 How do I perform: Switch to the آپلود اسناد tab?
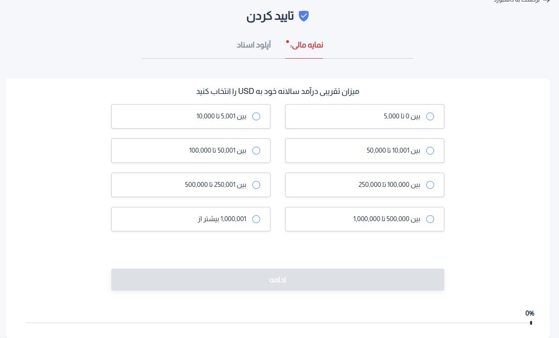254,45
